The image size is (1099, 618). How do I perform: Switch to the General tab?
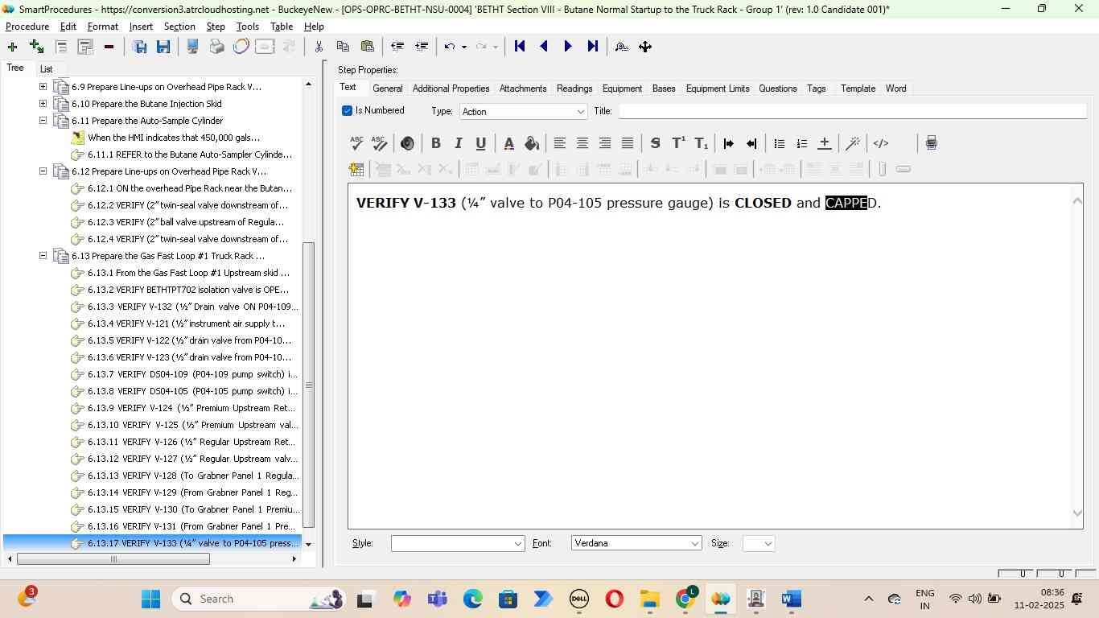pos(388,89)
